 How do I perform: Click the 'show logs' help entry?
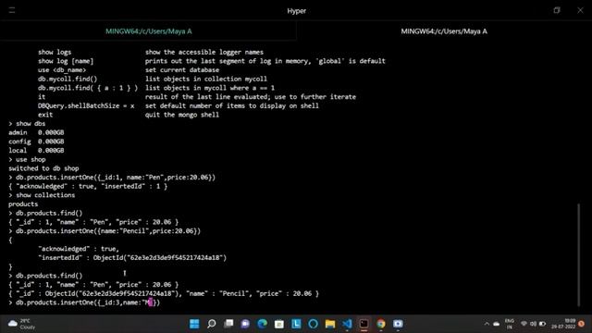pyautogui.click(x=55, y=52)
